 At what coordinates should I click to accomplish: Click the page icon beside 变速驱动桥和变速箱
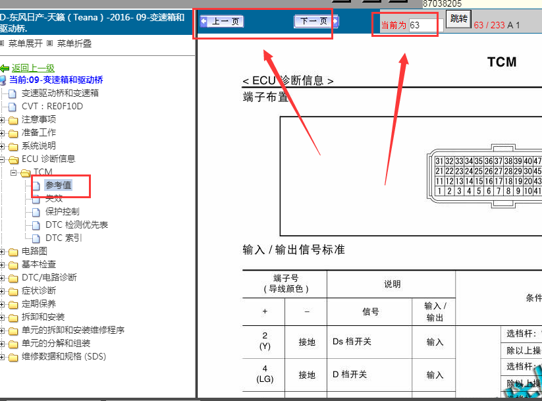tap(13, 94)
